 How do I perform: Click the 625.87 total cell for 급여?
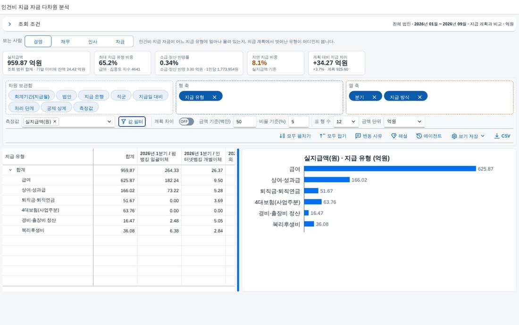115,180
